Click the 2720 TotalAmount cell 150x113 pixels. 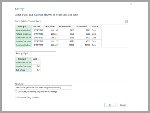(x=83, y=30)
